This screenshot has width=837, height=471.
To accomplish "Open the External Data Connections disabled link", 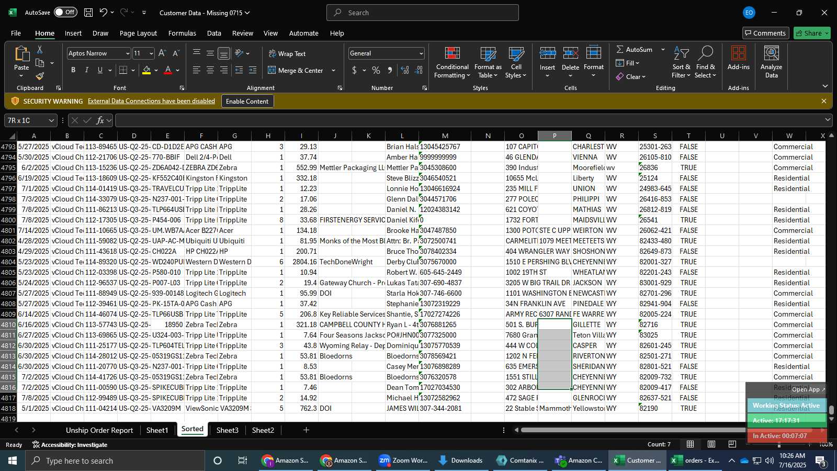I will [151, 101].
